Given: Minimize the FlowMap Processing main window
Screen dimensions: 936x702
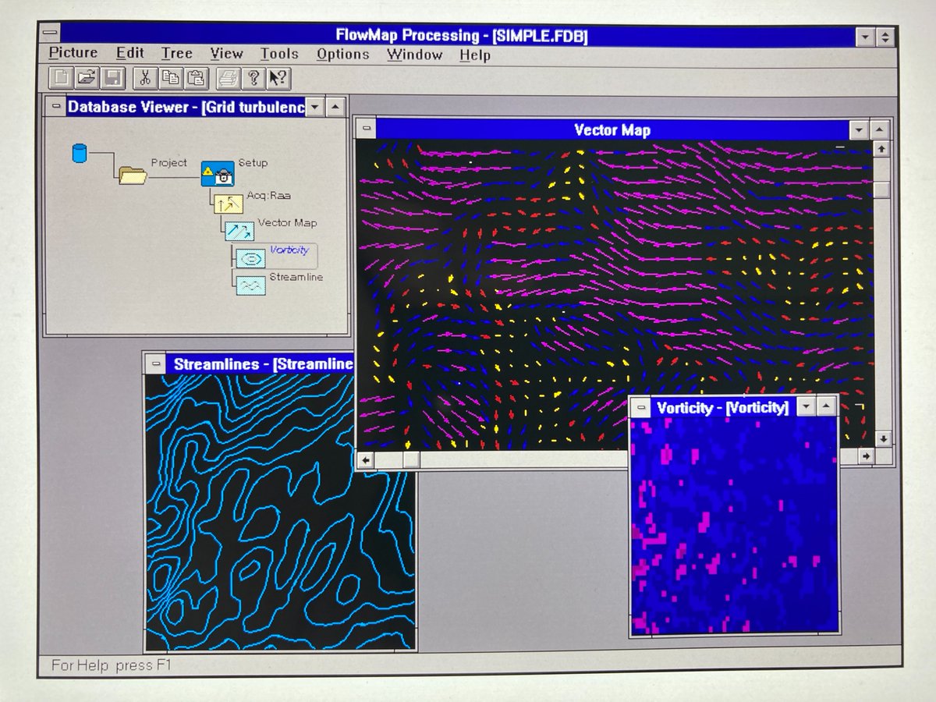Looking at the screenshot, I should (x=865, y=37).
